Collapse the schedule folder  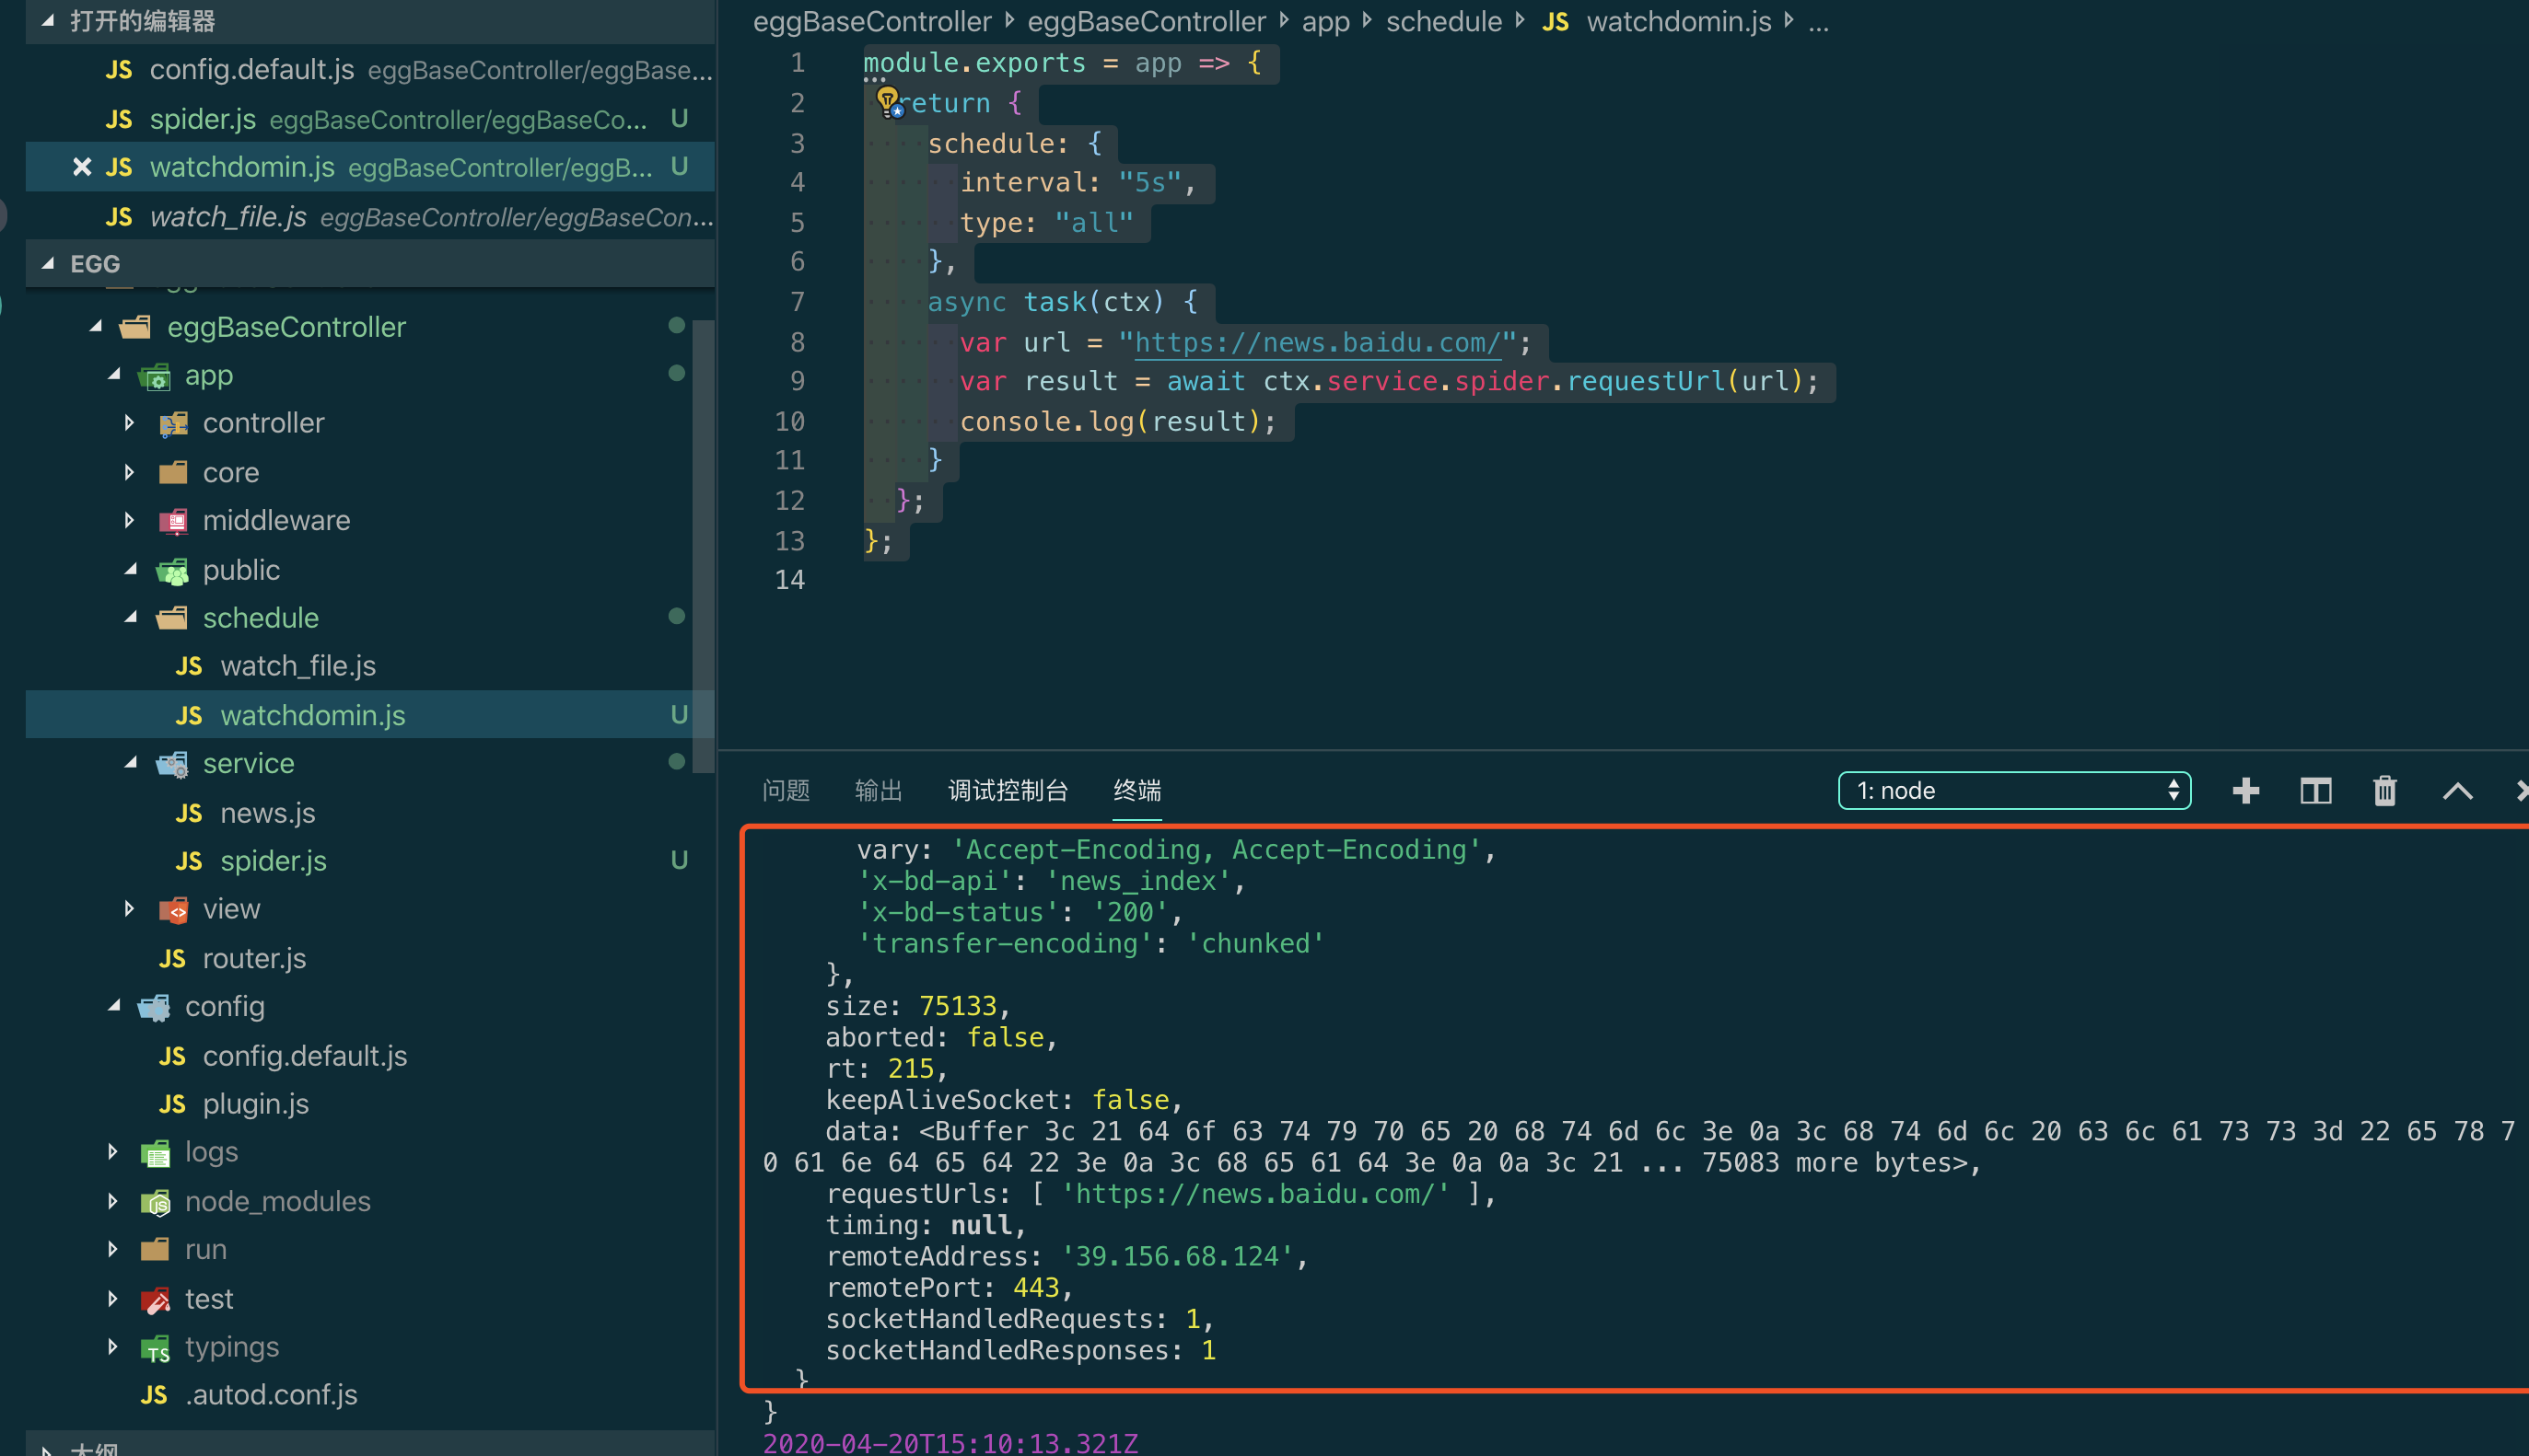131,618
